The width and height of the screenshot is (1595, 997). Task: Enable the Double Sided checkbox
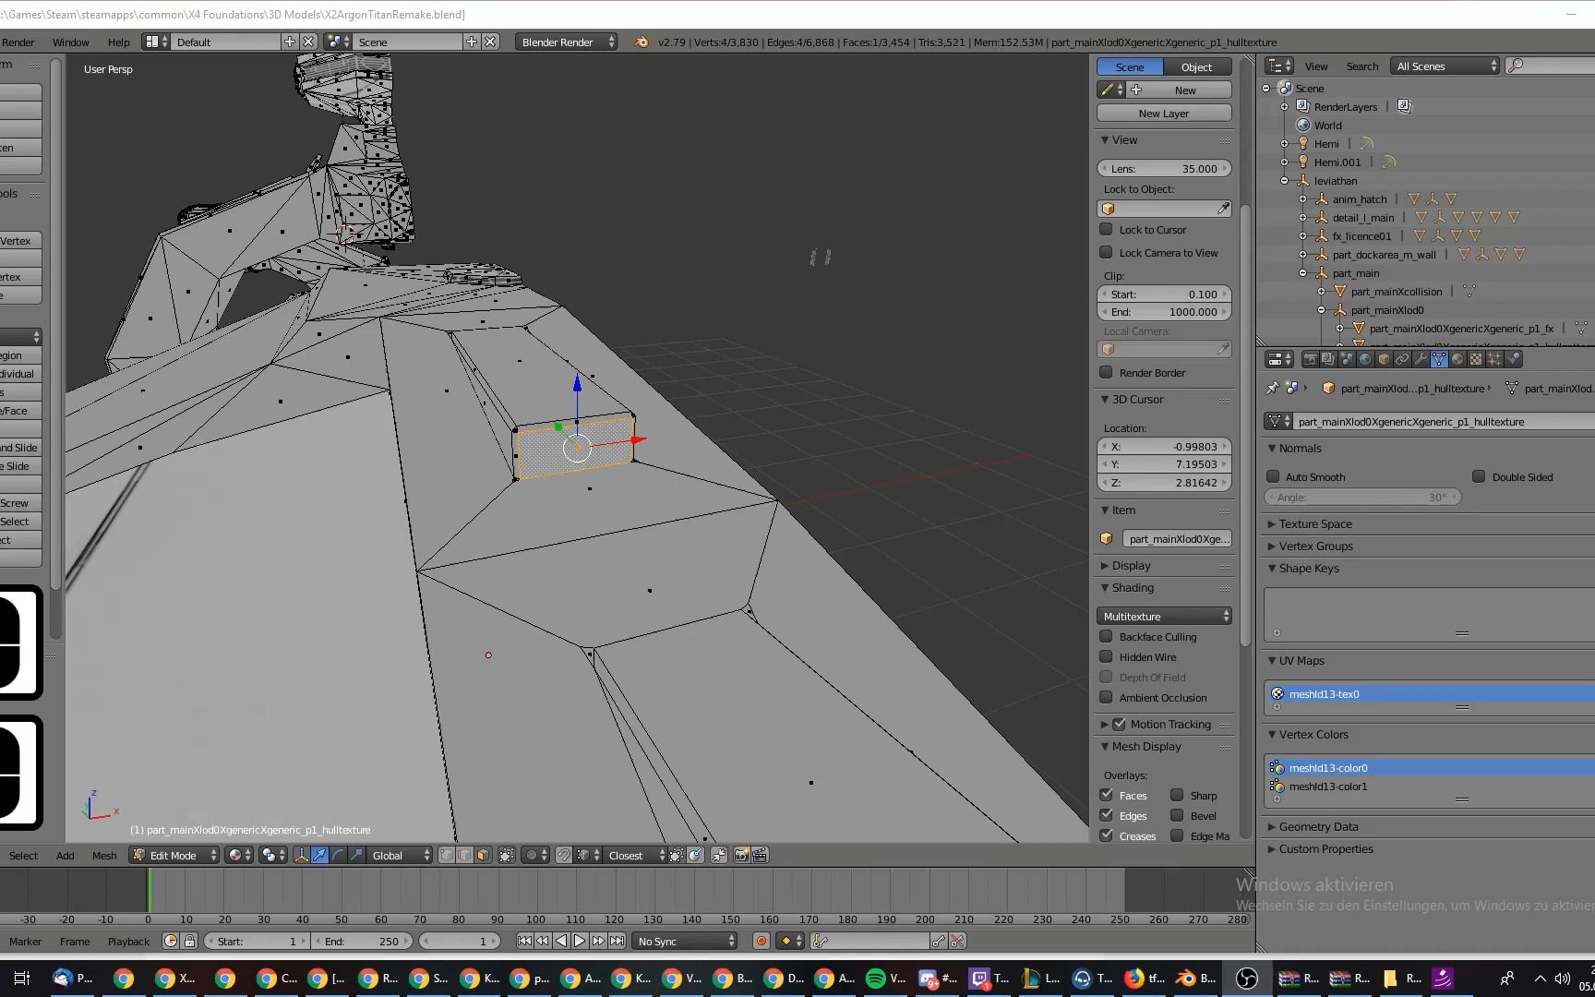tap(1477, 476)
